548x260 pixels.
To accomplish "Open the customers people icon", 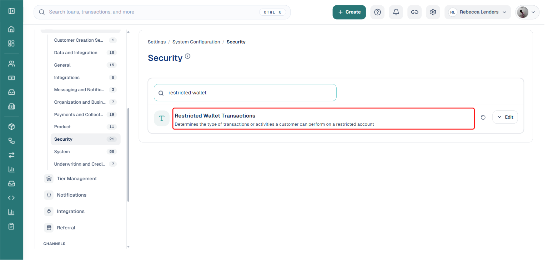I will [x=11, y=64].
